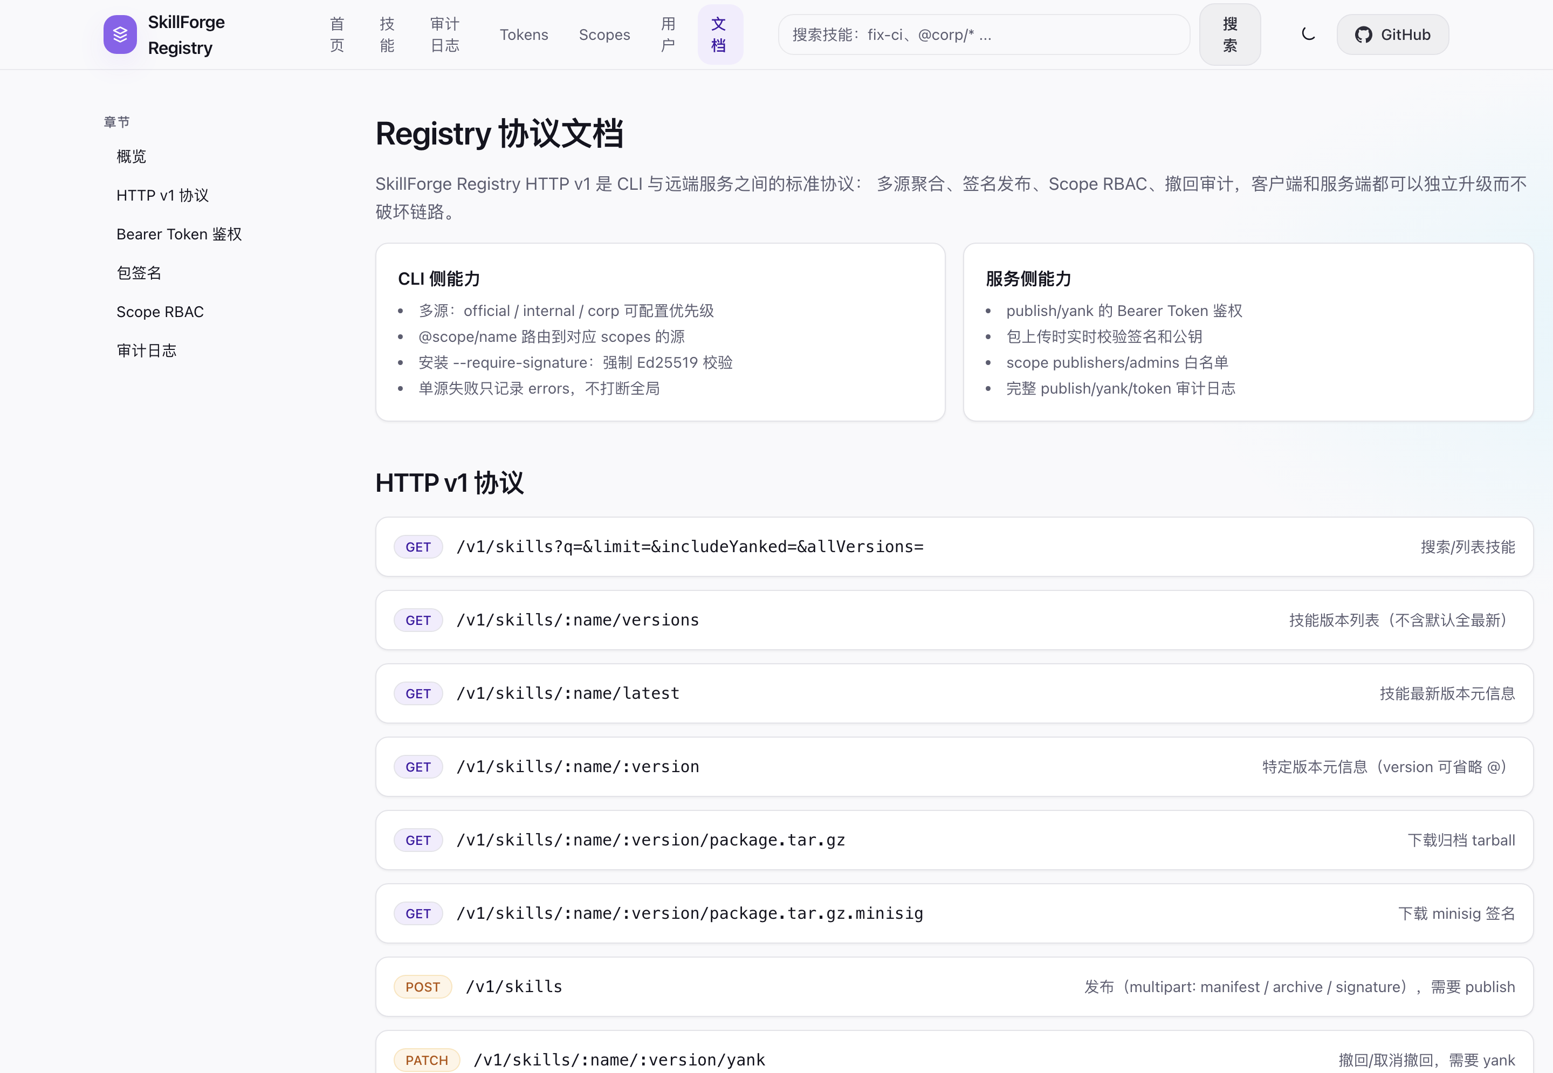Viewport: 1553px width, 1073px height.
Task: Click the scope publishers/admins 白名单 bullet
Action: (1117, 362)
